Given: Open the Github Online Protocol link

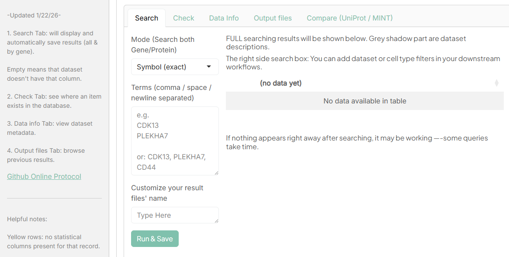Looking at the screenshot, I should point(44,176).
